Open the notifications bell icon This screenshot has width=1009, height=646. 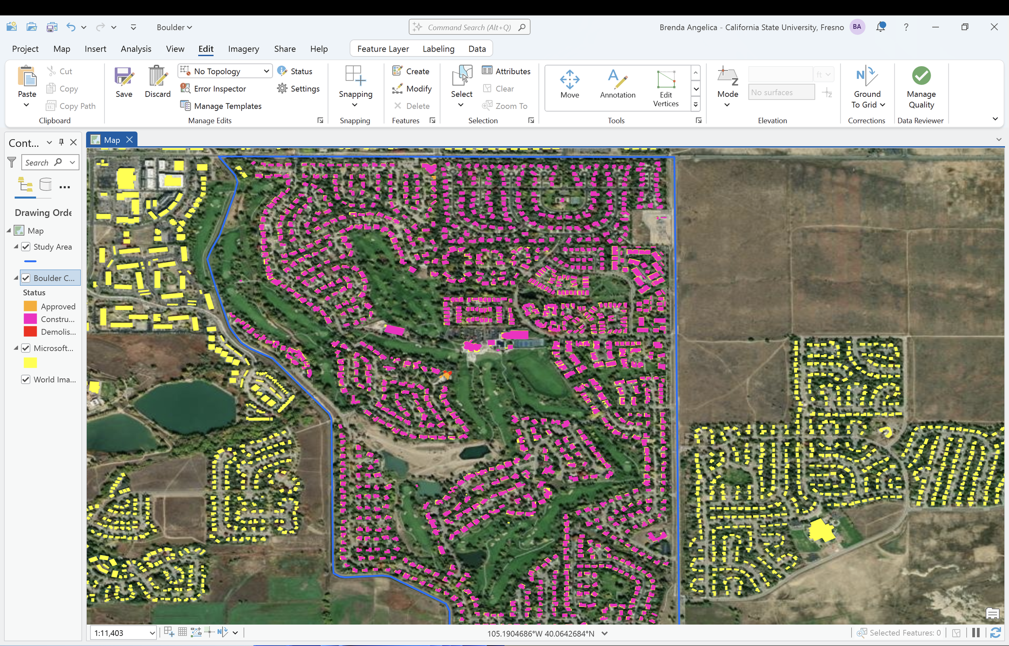coord(880,27)
